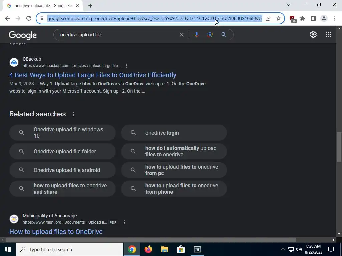
Task: Open the Chrome profile avatar
Action: pos(324,19)
